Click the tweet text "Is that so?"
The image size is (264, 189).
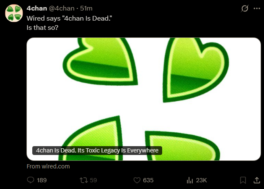(42, 28)
